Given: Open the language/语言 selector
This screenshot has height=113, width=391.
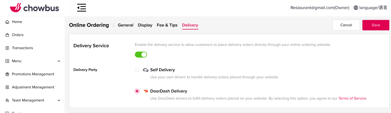Looking at the screenshot, I should tap(370, 8).
